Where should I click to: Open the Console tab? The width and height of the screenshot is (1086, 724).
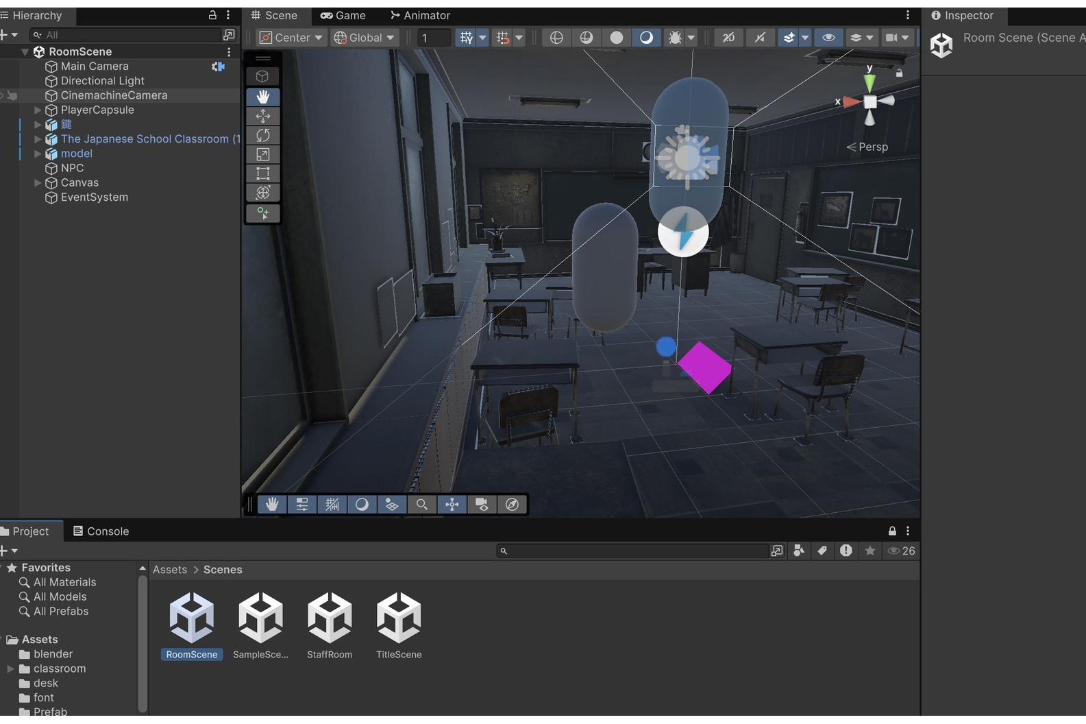click(x=101, y=531)
